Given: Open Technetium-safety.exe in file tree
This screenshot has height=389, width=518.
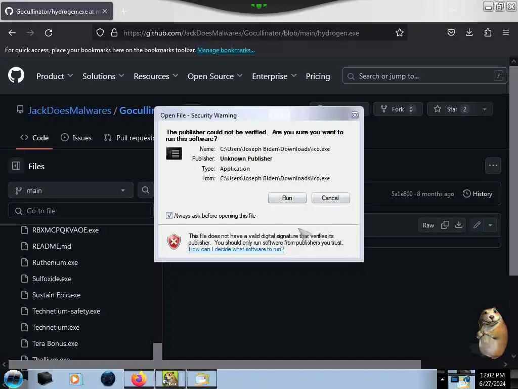Looking at the screenshot, I should click(66, 311).
